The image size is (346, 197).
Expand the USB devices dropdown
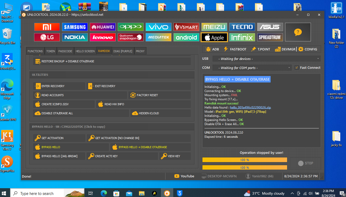(267, 59)
